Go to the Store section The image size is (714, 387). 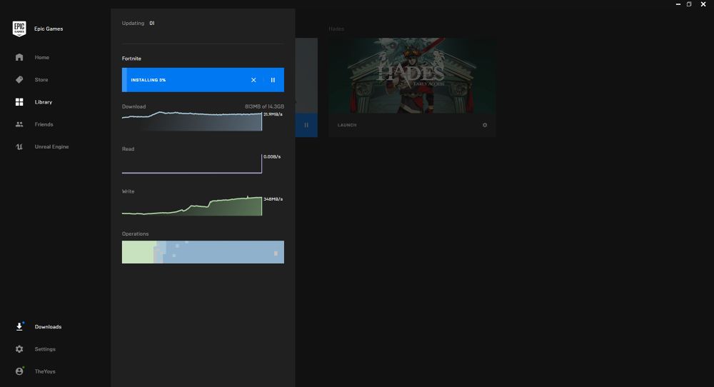(x=41, y=80)
